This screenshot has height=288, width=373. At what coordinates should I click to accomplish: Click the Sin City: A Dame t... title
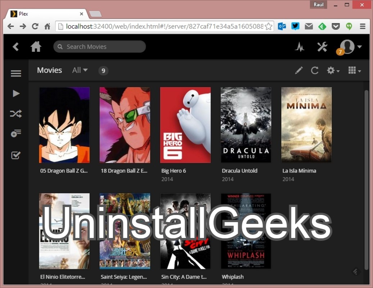pos(184,277)
